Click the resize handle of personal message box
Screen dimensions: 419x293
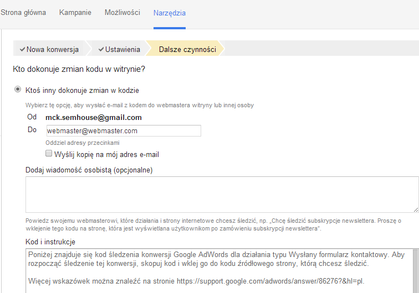pos(415,209)
